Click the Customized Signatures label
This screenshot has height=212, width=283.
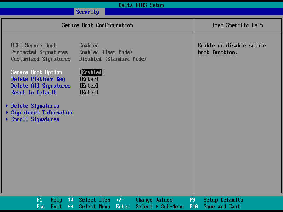(41, 59)
